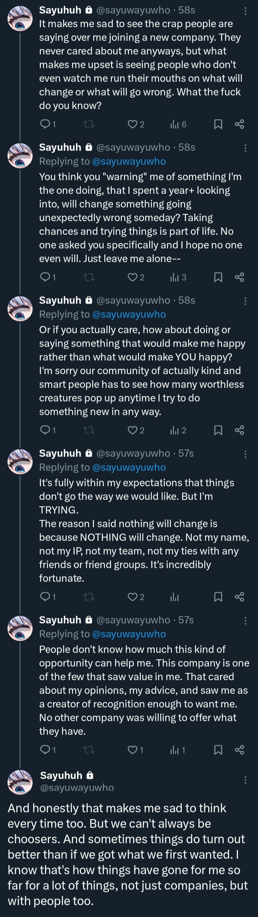The height and width of the screenshot is (917, 258).
Task: Open the more options menu on the first tweet
Action: point(245,11)
